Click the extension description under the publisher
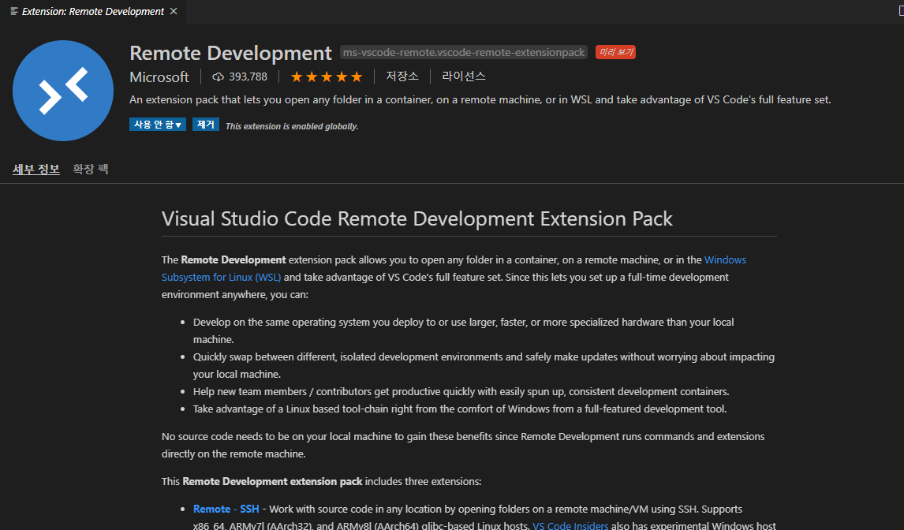This screenshot has height=530, width=904. (x=480, y=100)
